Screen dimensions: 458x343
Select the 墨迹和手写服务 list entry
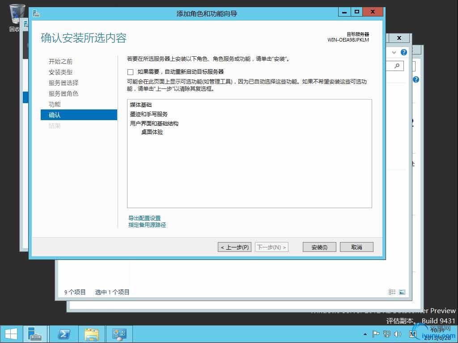point(148,114)
